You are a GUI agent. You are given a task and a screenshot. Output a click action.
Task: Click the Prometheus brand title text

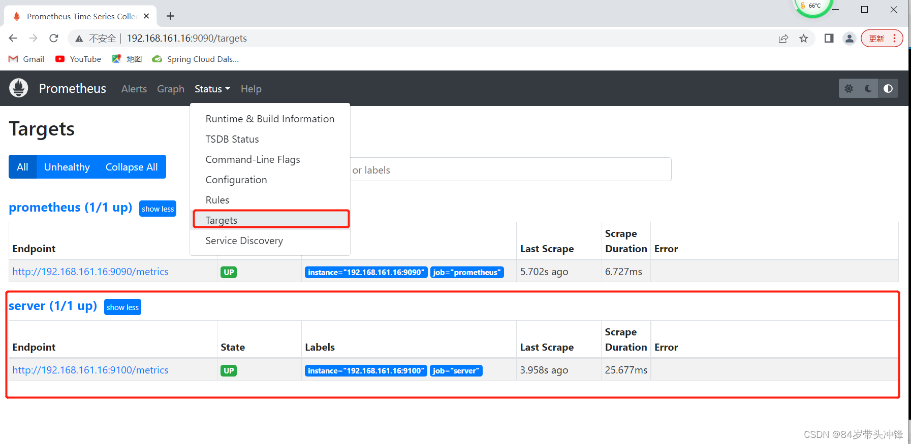coord(73,88)
